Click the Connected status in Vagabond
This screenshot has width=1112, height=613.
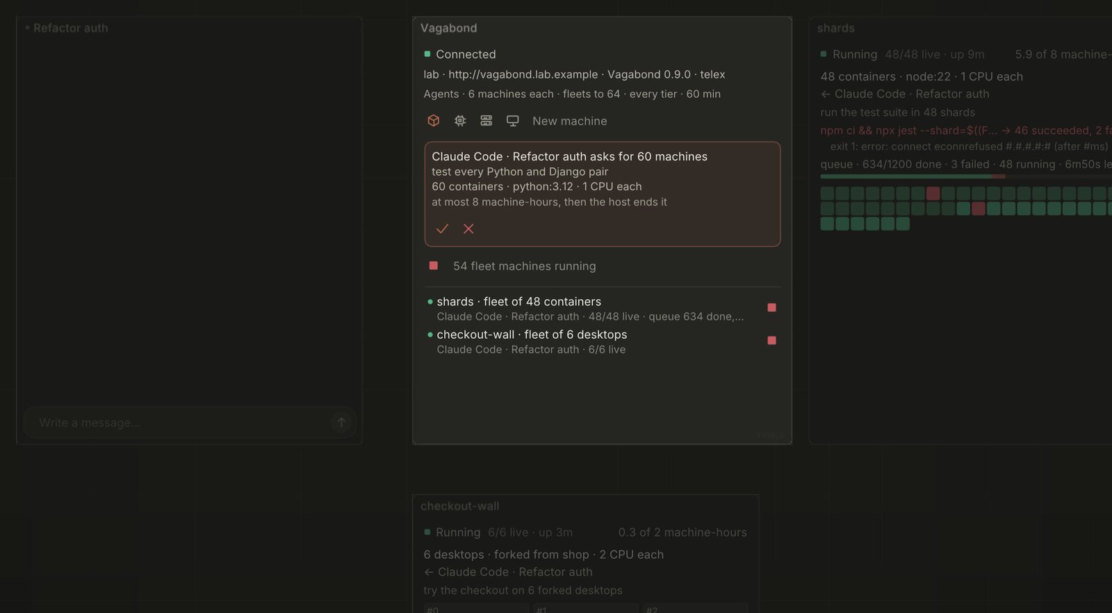(460, 54)
